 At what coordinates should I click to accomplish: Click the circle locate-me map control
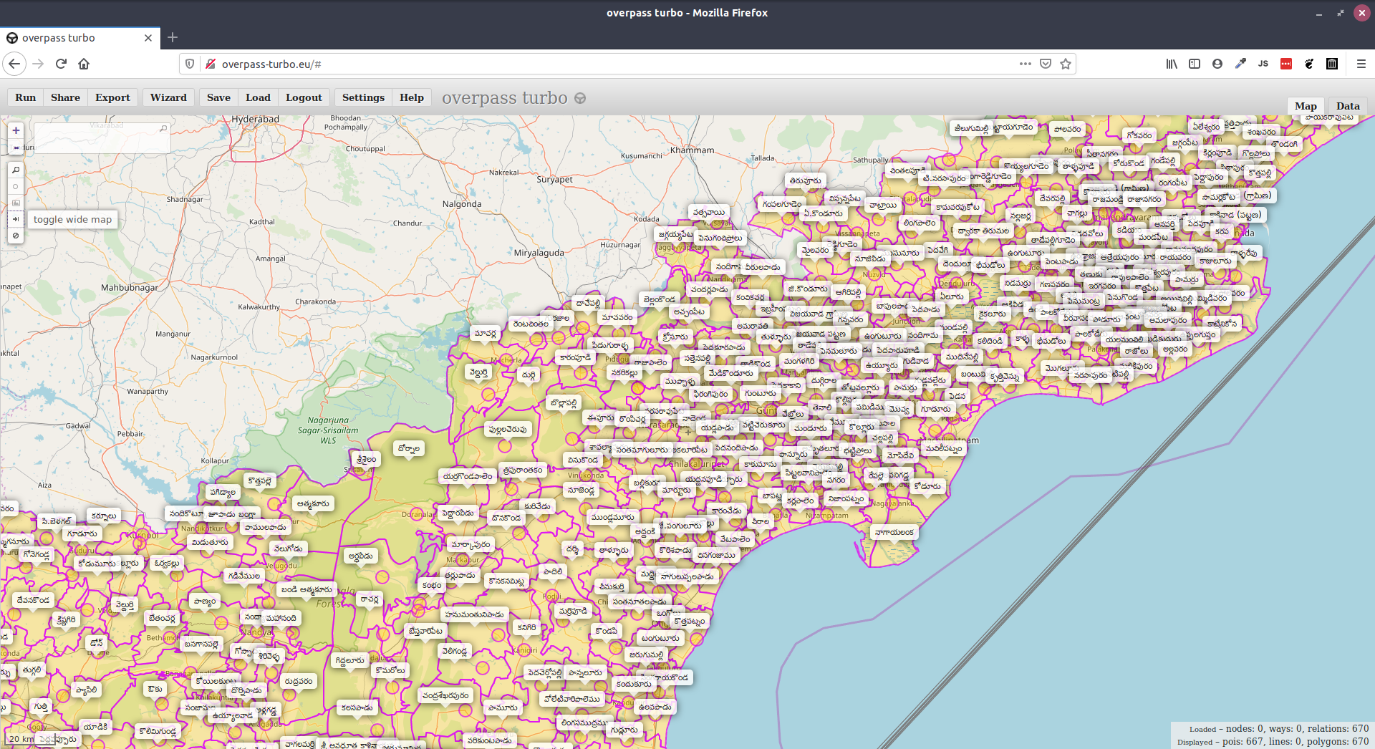(16, 187)
